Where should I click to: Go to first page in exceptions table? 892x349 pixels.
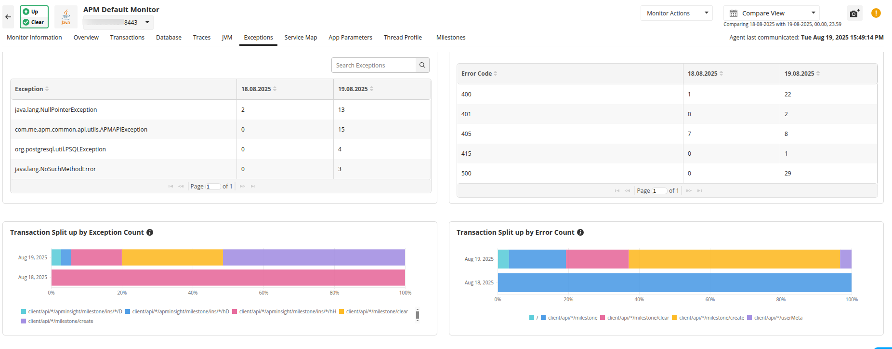(171, 187)
